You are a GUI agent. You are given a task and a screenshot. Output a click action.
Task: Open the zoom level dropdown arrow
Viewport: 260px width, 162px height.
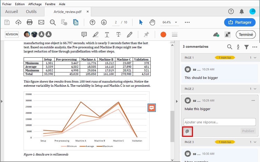[x=176, y=22]
